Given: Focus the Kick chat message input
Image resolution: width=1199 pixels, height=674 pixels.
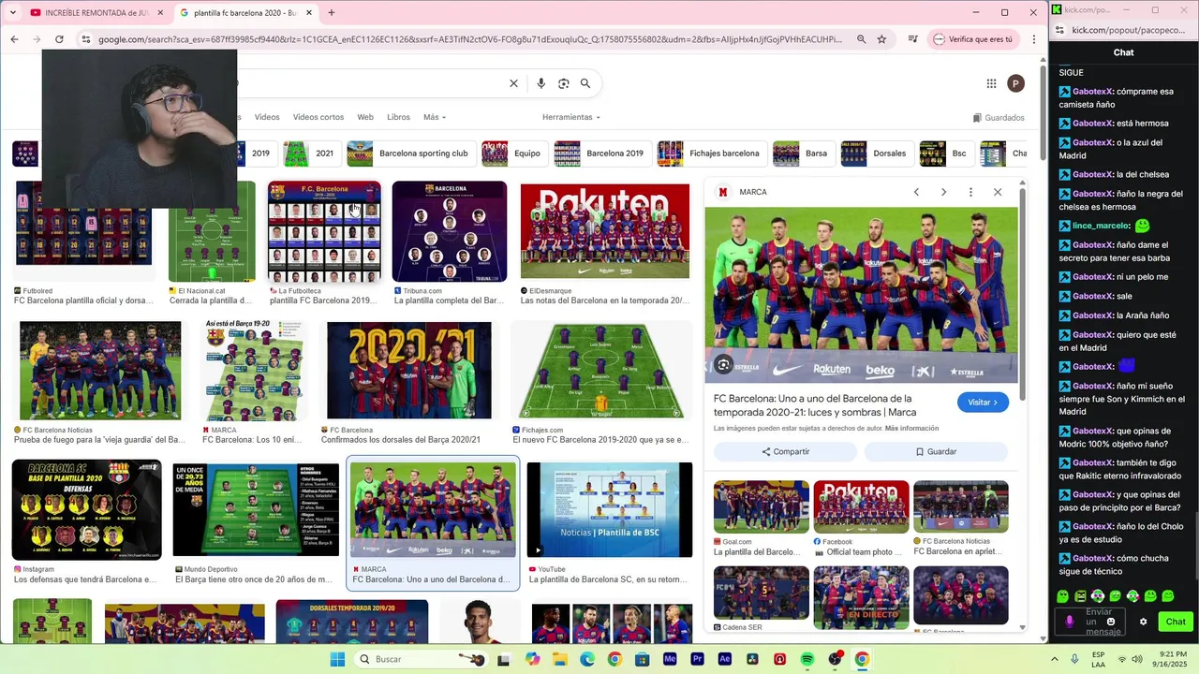Looking at the screenshot, I should [1092, 622].
